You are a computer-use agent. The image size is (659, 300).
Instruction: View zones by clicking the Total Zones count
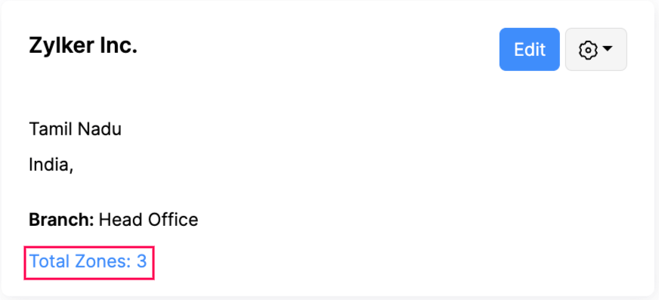click(88, 261)
